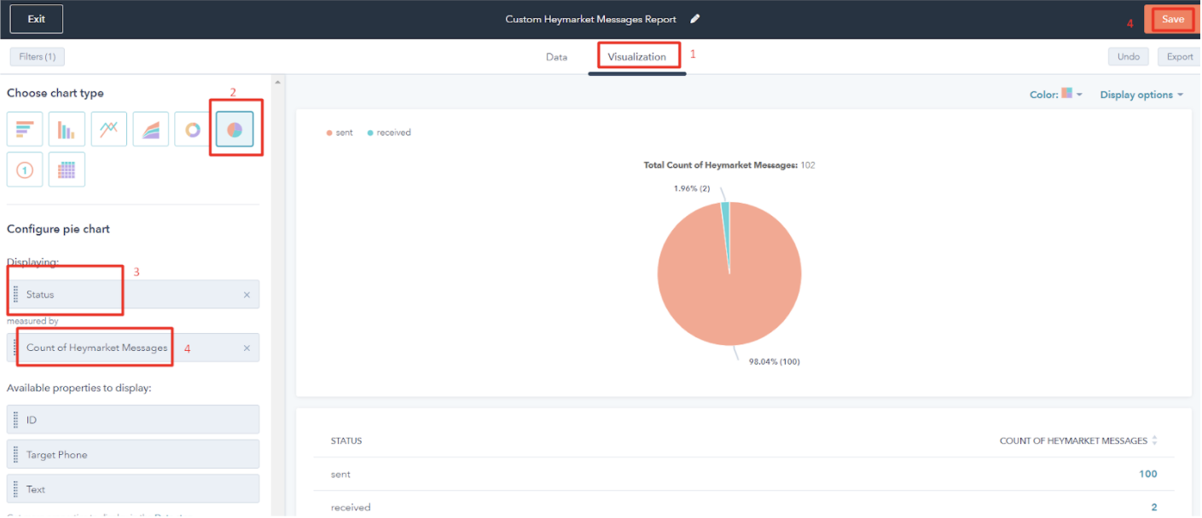The height and width of the screenshot is (518, 1202).
Task: Remove Status from Displaying field
Action: (247, 295)
